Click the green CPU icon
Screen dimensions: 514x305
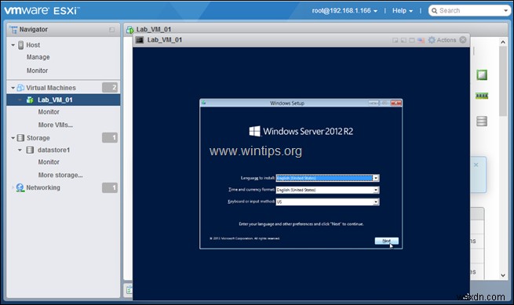[482, 75]
